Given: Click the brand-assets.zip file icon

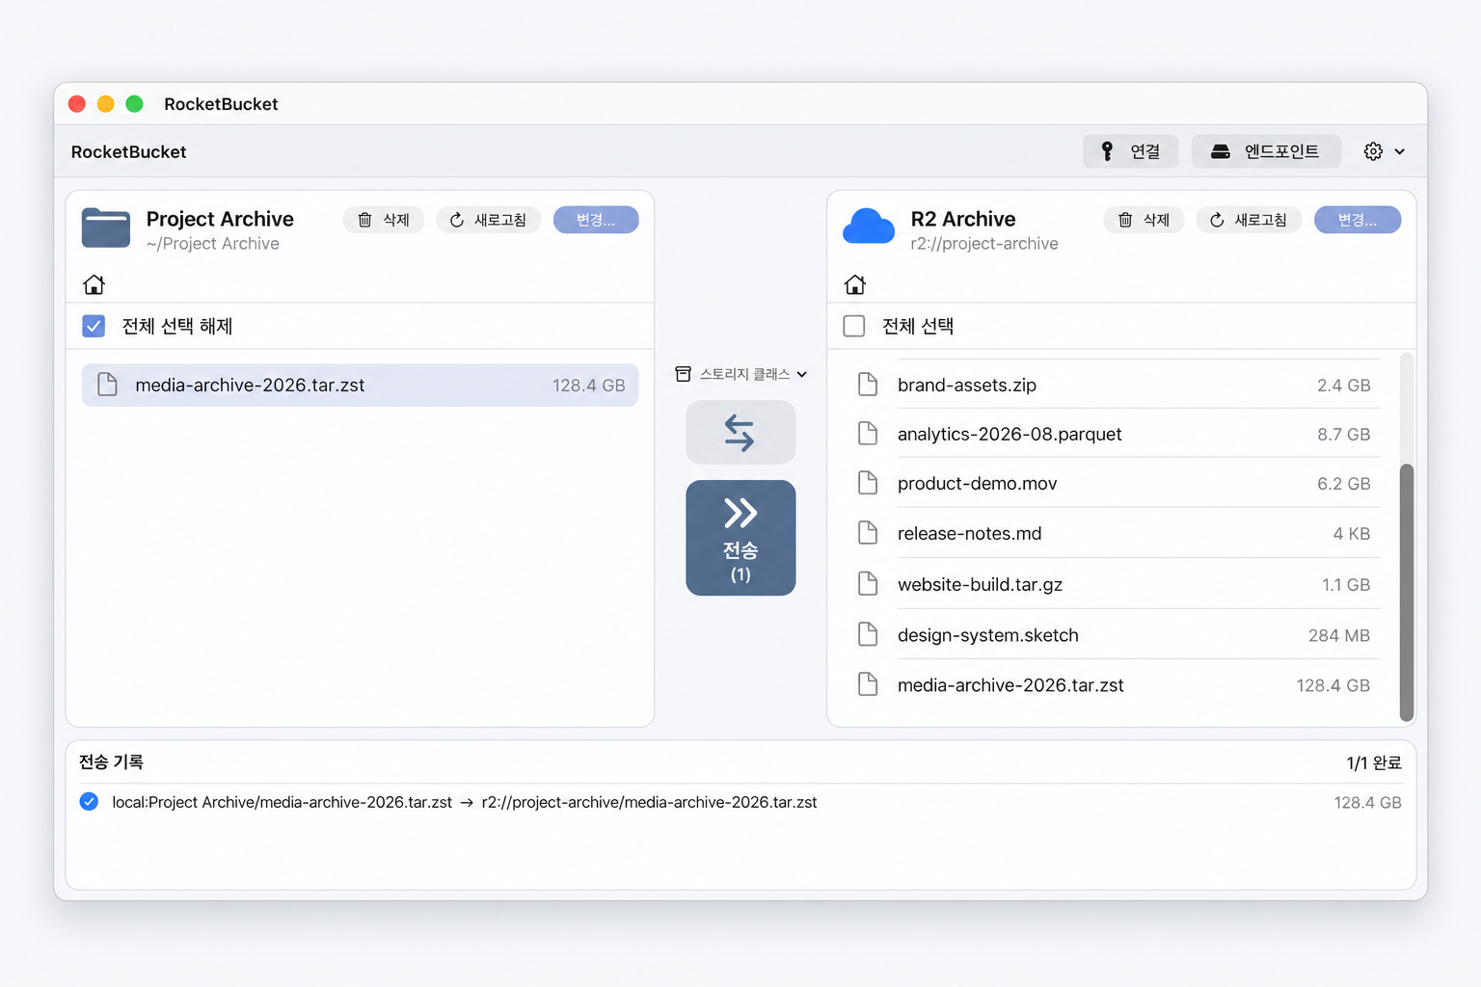Looking at the screenshot, I should [x=868, y=385].
